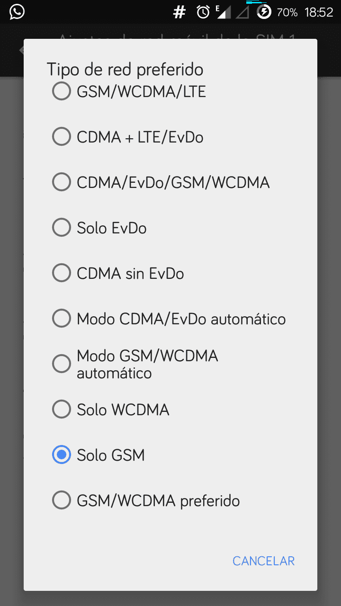Tap the battery charging icon
Viewport: 341px width, 606px height.
264,12
